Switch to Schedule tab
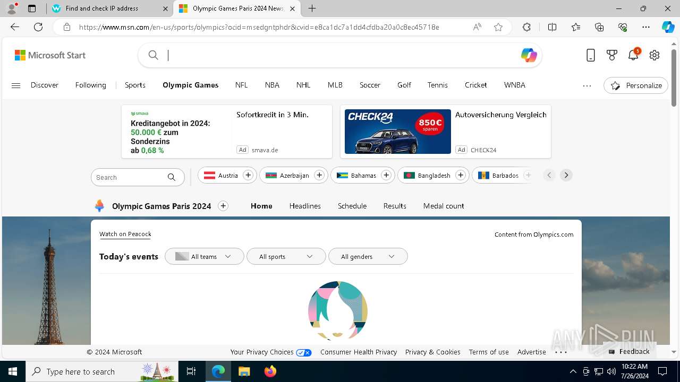The image size is (680, 382). pyautogui.click(x=352, y=206)
